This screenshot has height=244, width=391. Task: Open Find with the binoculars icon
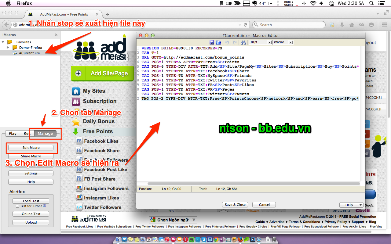pyautogui.click(x=243, y=42)
